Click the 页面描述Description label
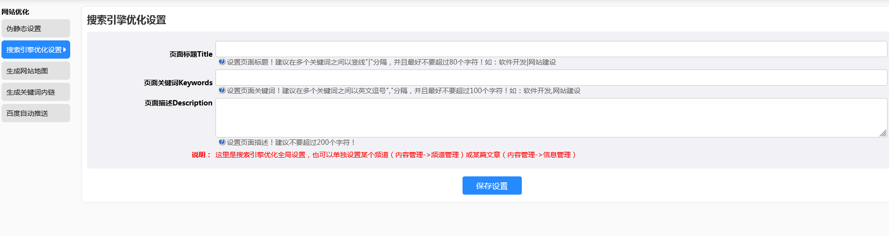The image size is (889, 236). click(x=178, y=103)
